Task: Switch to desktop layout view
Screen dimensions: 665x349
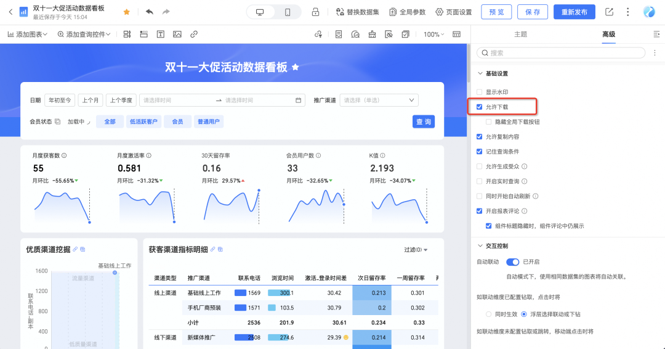Action: [x=260, y=12]
